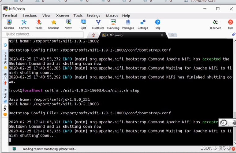Open the Sessions star toolbar icon
This screenshot has width=236, height=153.
[x=54, y=24]
